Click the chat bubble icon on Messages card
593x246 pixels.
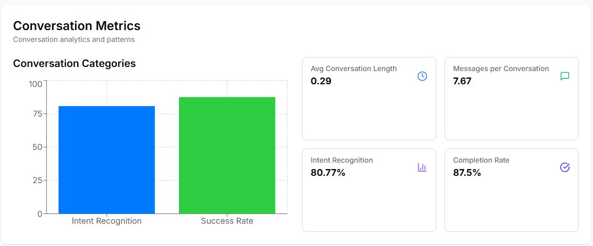(565, 76)
